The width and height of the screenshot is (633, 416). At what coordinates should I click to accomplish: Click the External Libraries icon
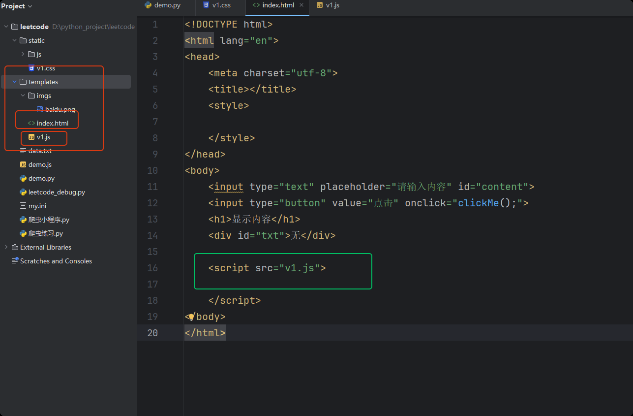tap(15, 247)
